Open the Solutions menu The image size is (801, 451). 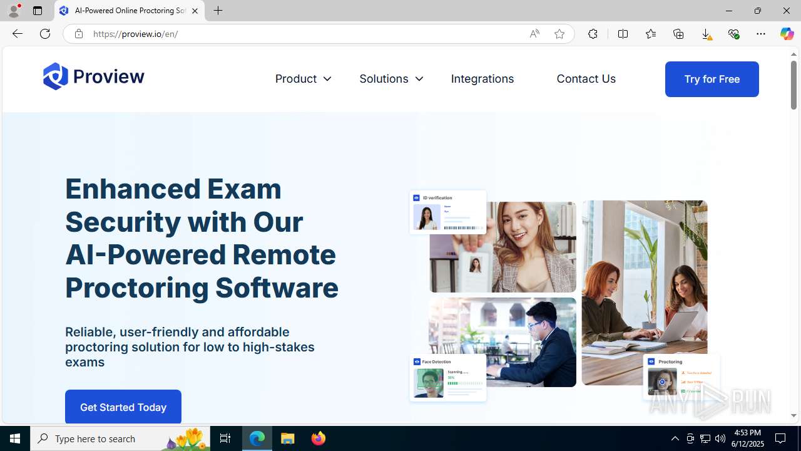[x=384, y=79]
